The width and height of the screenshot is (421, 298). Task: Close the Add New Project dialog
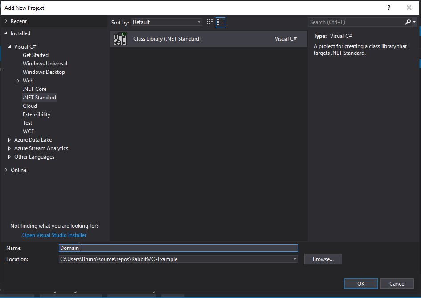(409, 8)
